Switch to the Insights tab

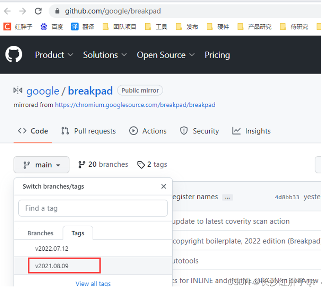coord(251,131)
